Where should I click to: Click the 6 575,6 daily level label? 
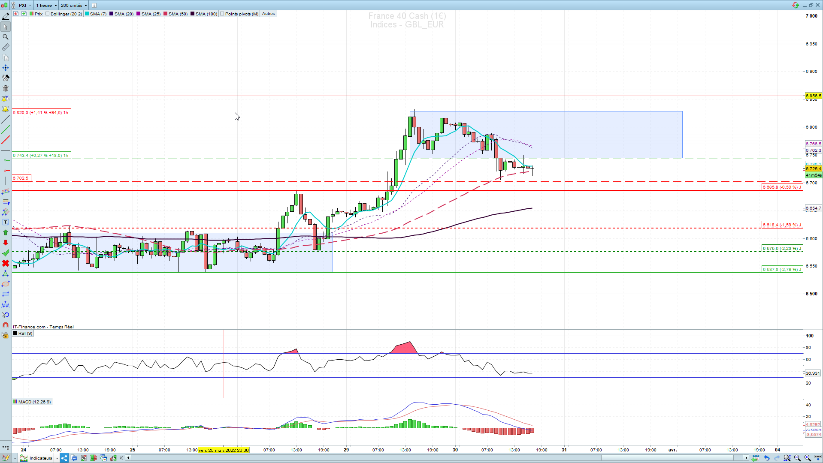click(782, 248)
